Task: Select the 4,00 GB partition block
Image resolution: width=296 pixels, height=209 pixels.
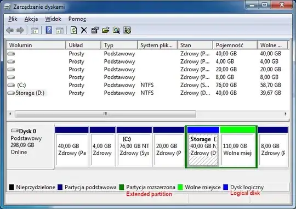Action: 103,147
